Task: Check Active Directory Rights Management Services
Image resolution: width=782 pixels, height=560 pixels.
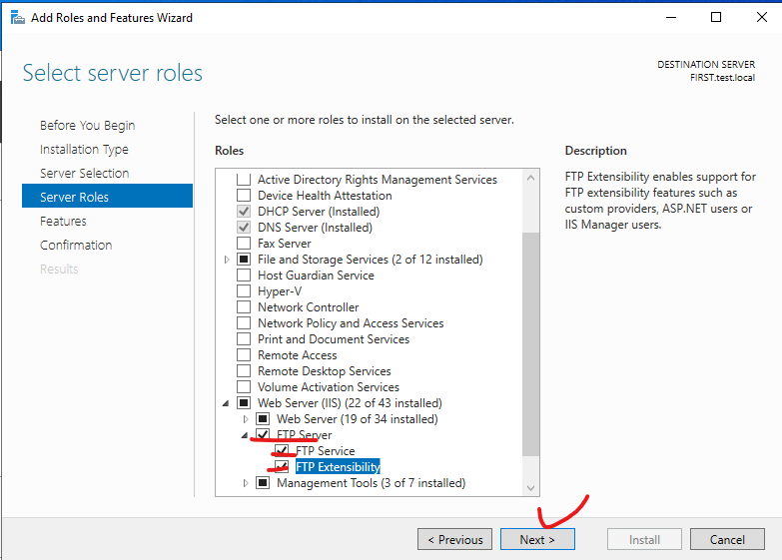Action: (244, 180)
